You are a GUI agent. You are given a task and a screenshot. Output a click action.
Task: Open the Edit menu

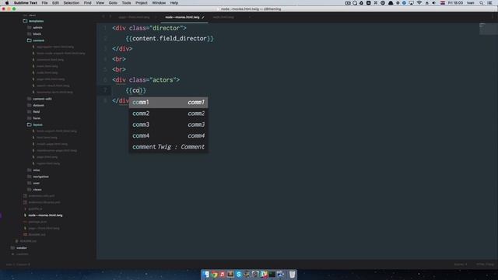click(55, 3)
